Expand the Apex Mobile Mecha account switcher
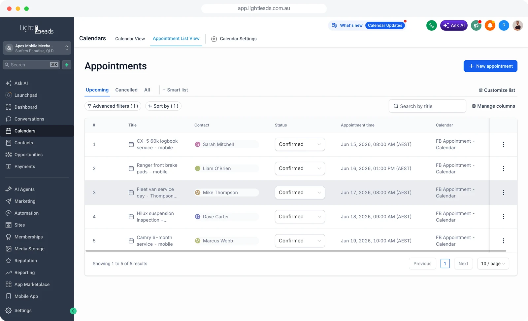The width and height of the screenshot is (528, 321). click(37, 48)
